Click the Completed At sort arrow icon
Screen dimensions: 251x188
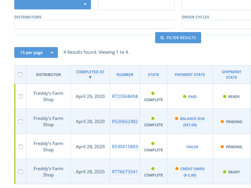[90, 77]
